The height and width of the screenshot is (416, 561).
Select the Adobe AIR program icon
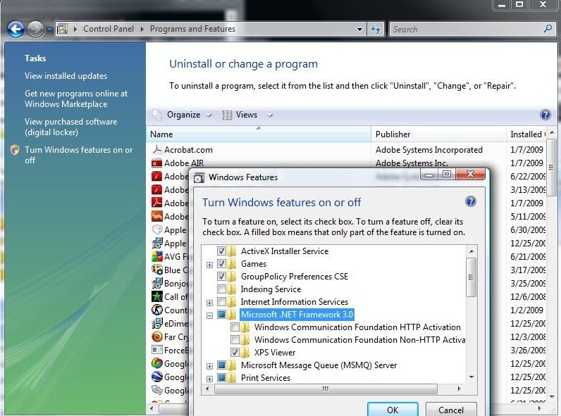coord(156,163)
